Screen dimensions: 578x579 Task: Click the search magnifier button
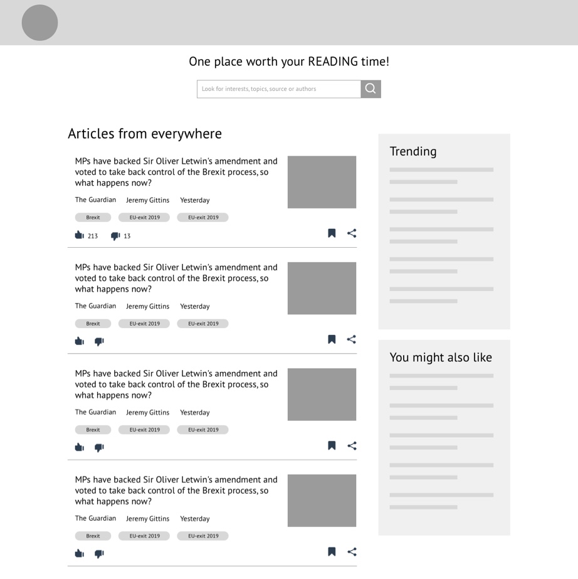(370, 89)
